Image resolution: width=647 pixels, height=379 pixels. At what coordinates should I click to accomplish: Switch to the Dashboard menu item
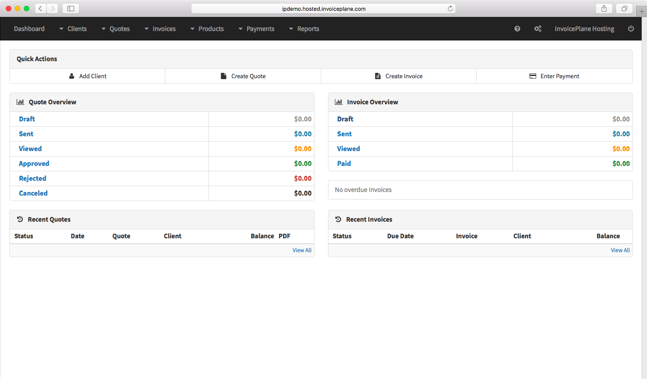click(x=29, y=29)
